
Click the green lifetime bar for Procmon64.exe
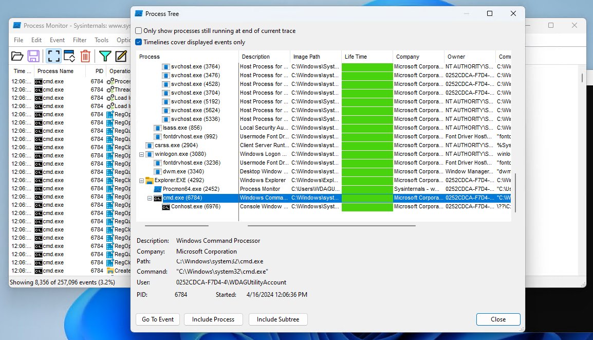[367, 189]
